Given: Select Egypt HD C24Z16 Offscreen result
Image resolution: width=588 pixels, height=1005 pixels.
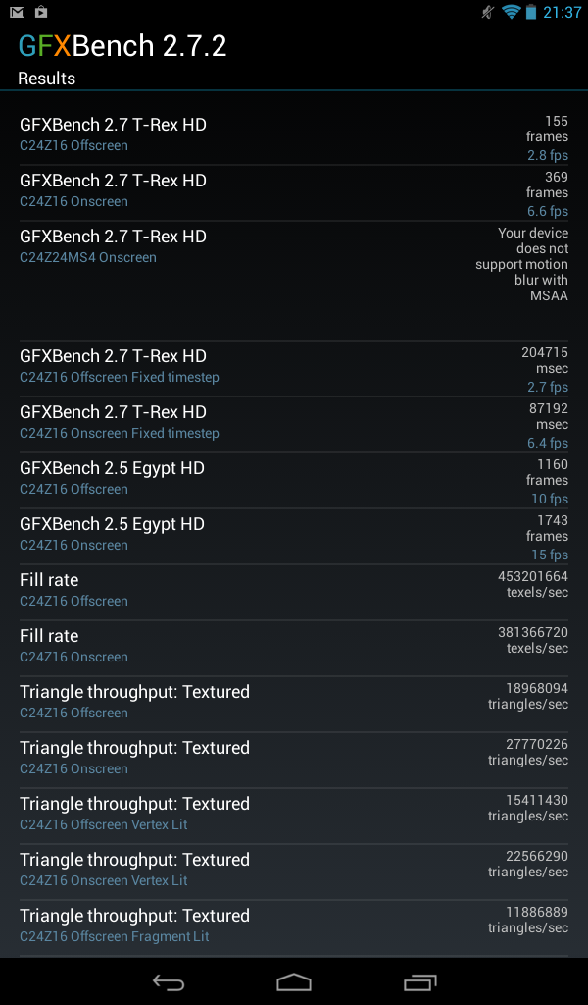Looking at the screenshot, I should click(294, 481).
